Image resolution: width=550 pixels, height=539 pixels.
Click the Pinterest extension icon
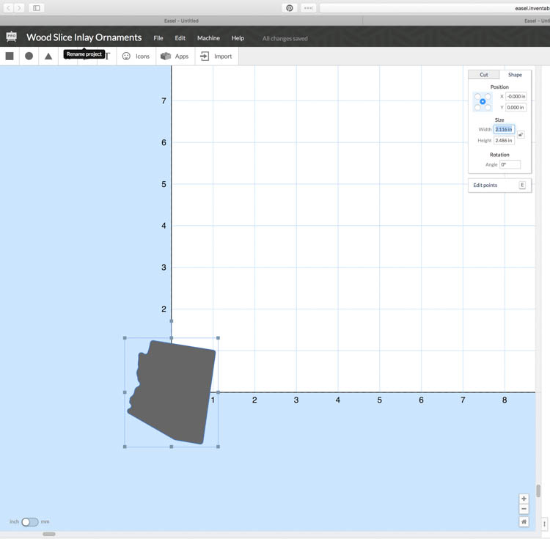click(x=290, y=8)
